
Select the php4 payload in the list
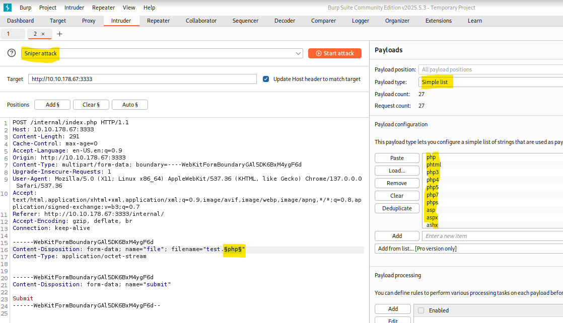pyautogui.click(x=433, y=180)
